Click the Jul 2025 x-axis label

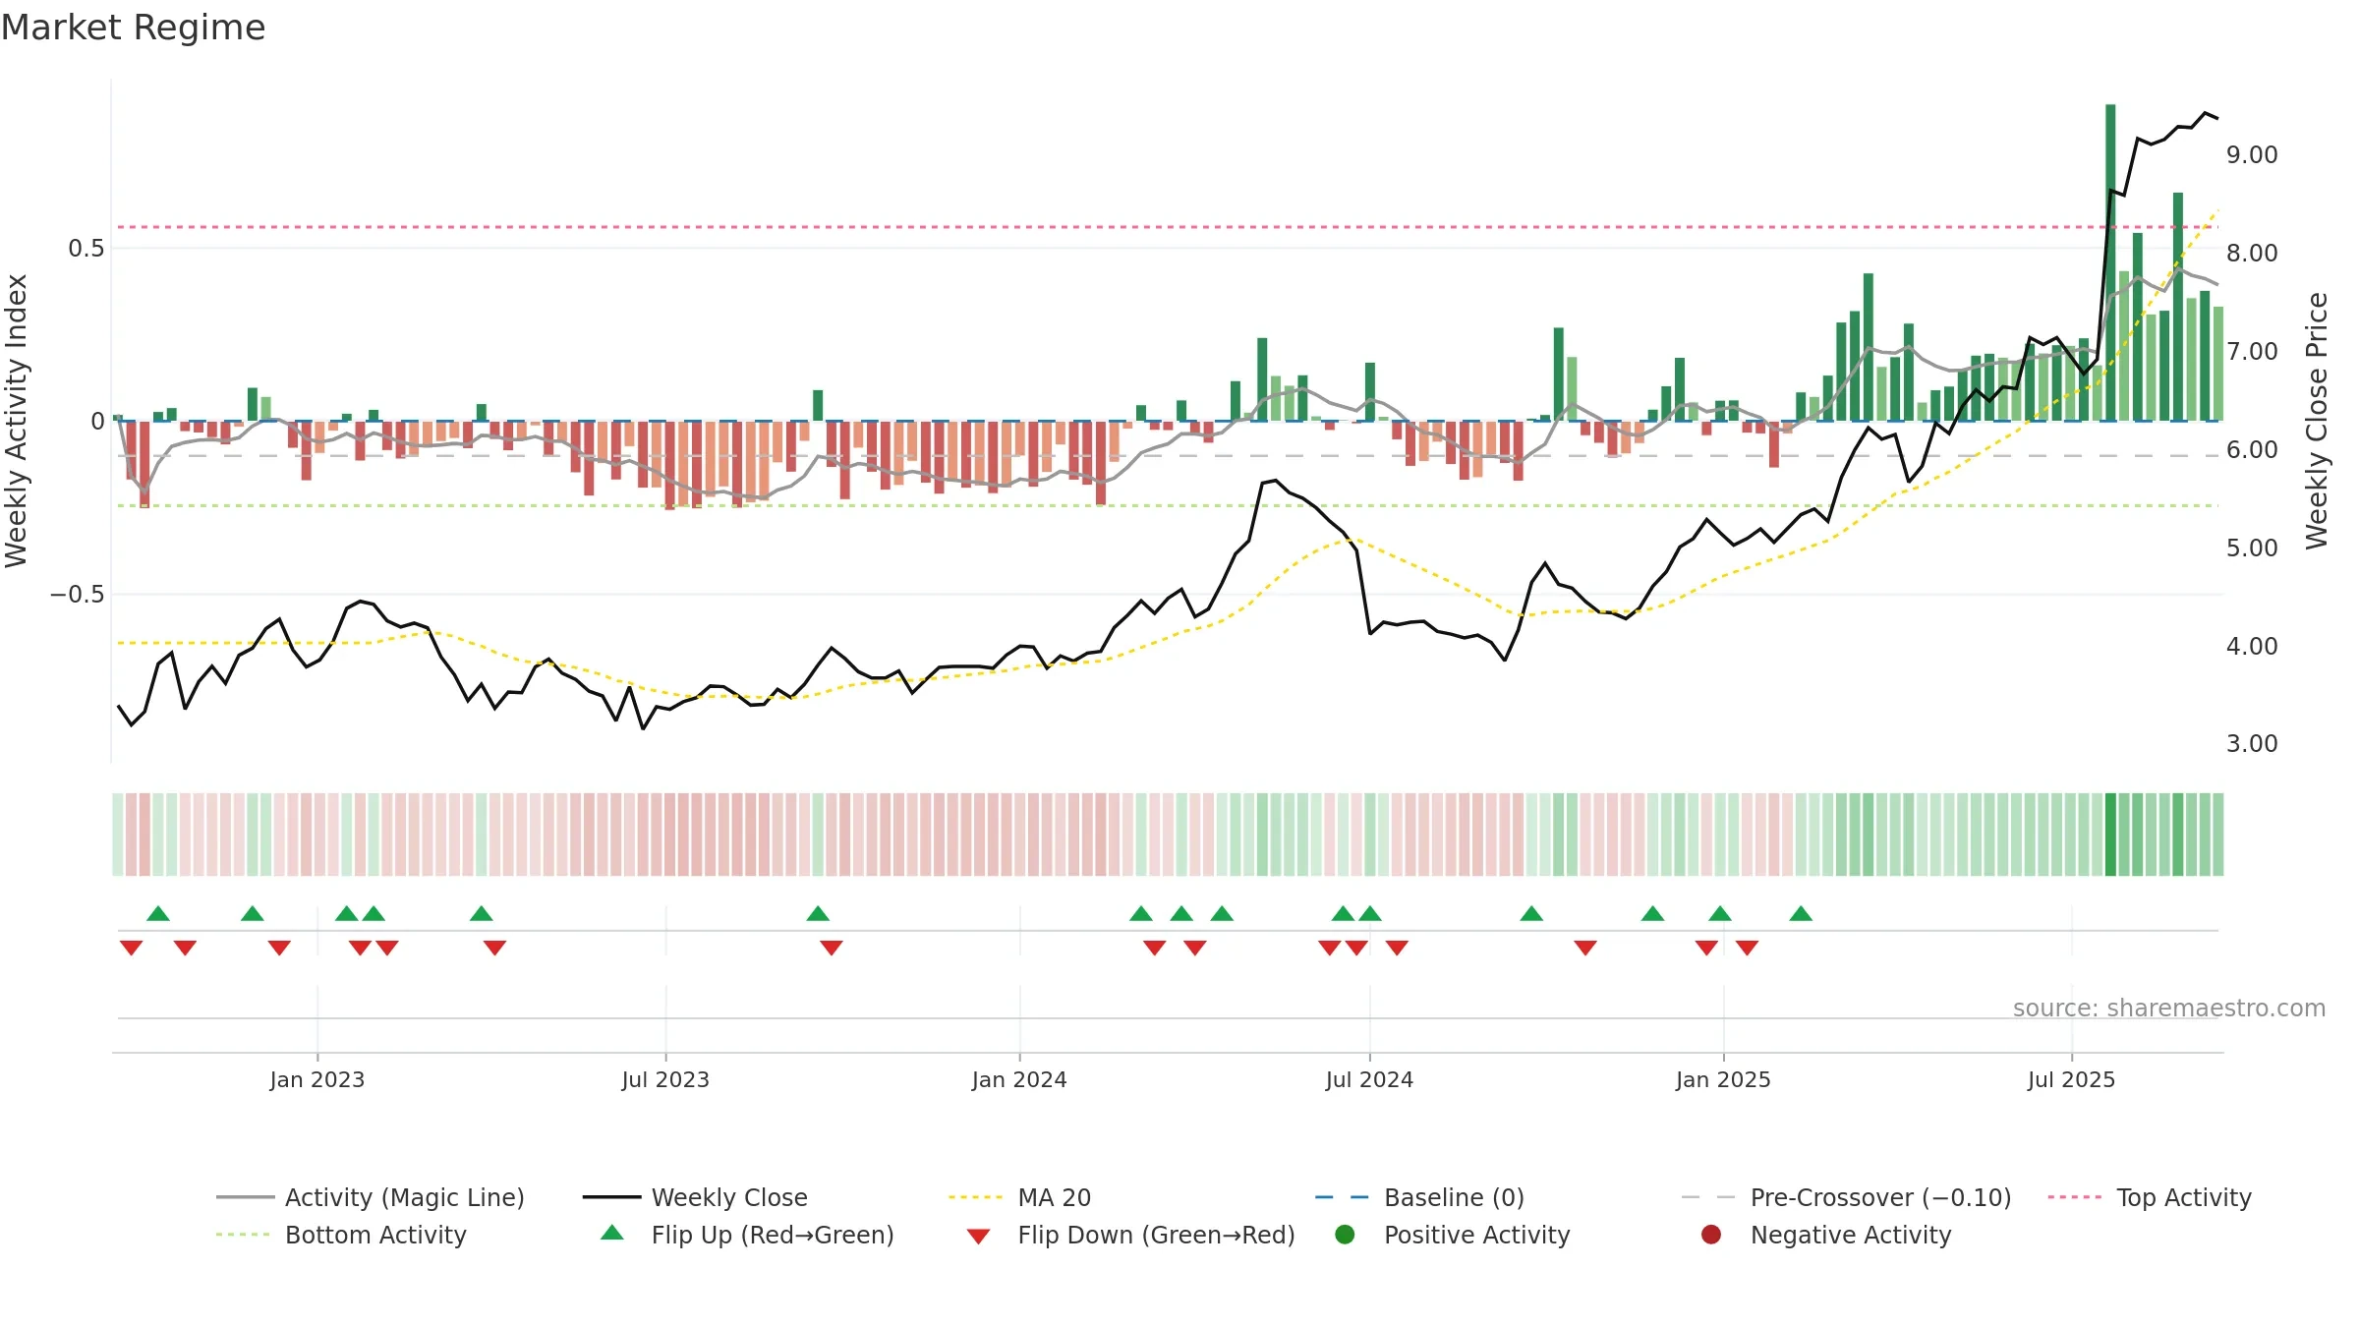click(x=2071, y=1079)
